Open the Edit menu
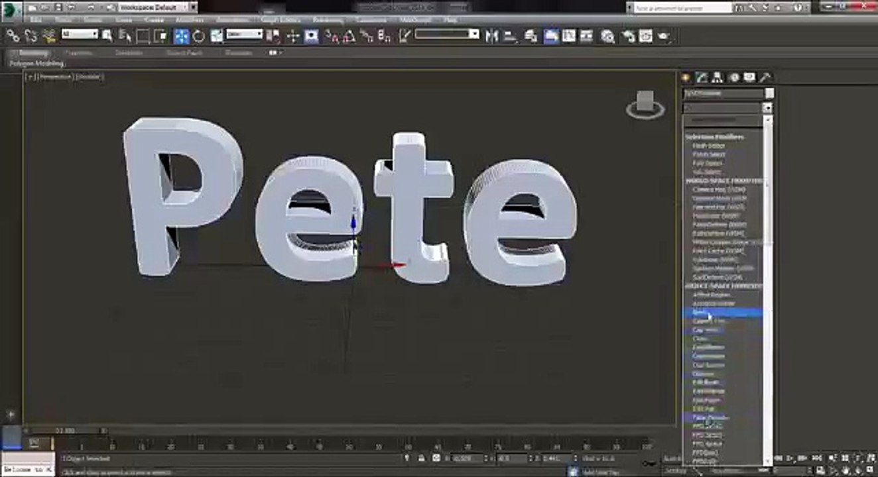The width and height of the screenshot is (878, 477). coord(35,20)
